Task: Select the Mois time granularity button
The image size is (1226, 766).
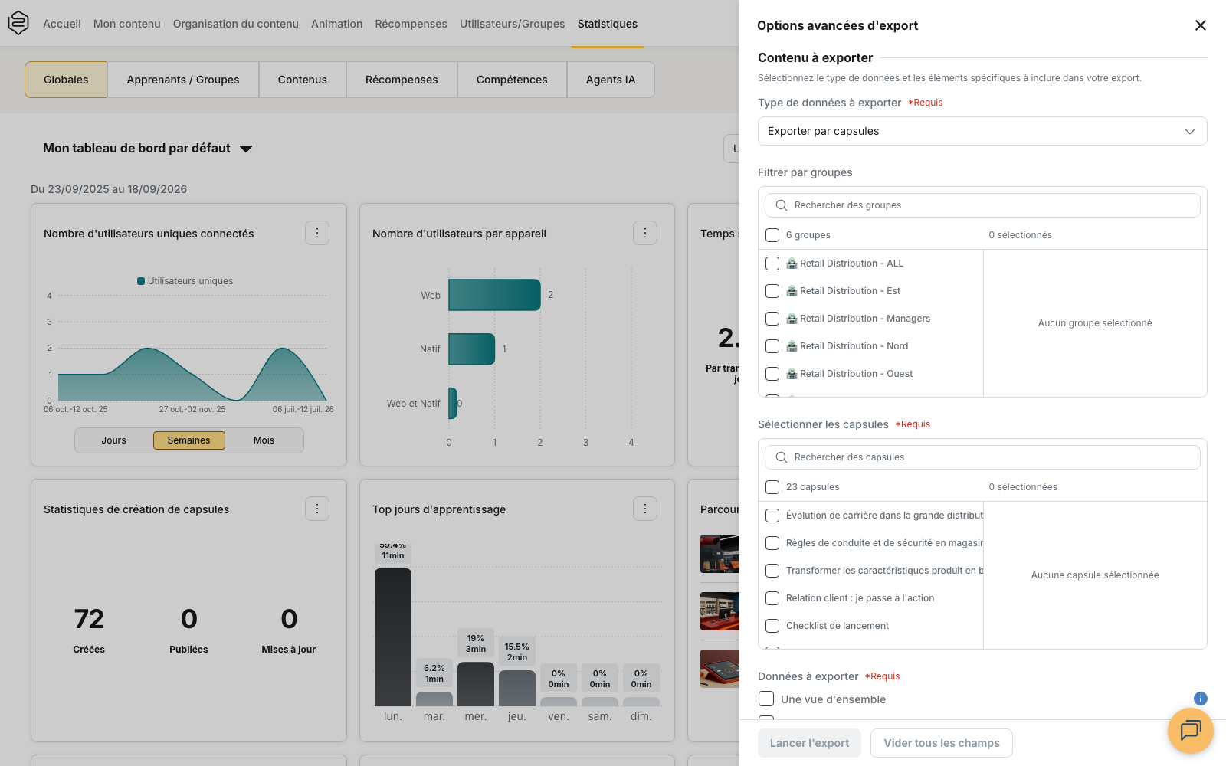Action: (264, 440)
